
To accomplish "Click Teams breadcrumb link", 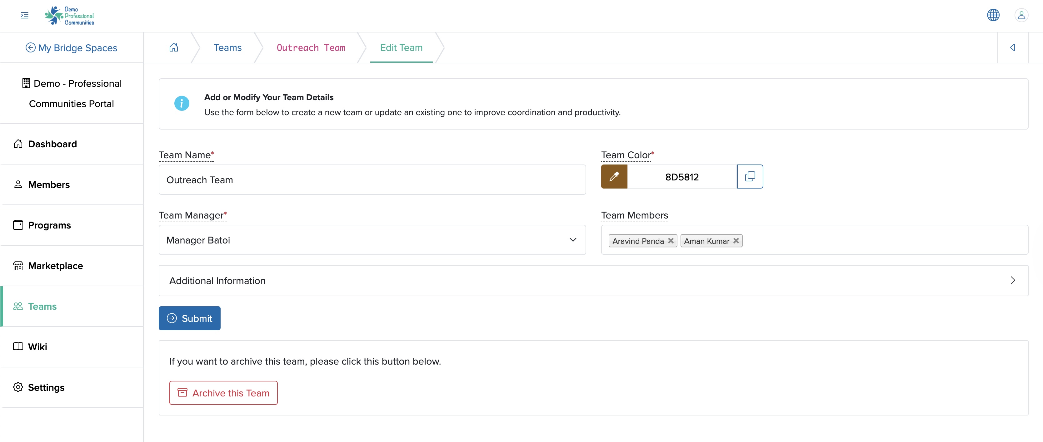I will pyautogui.click(x=227, y=48).
